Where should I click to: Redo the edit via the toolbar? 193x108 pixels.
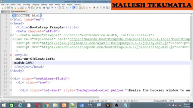[40, 8]
